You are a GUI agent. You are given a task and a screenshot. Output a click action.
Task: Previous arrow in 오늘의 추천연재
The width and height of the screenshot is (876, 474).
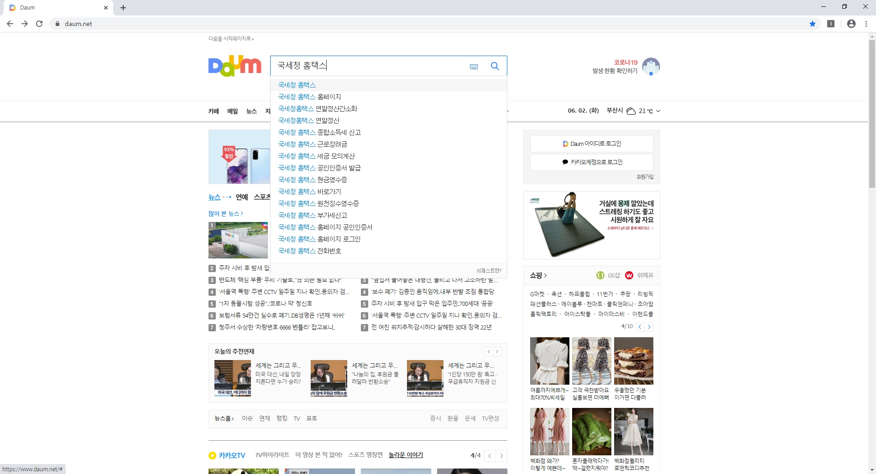point(489,352)
